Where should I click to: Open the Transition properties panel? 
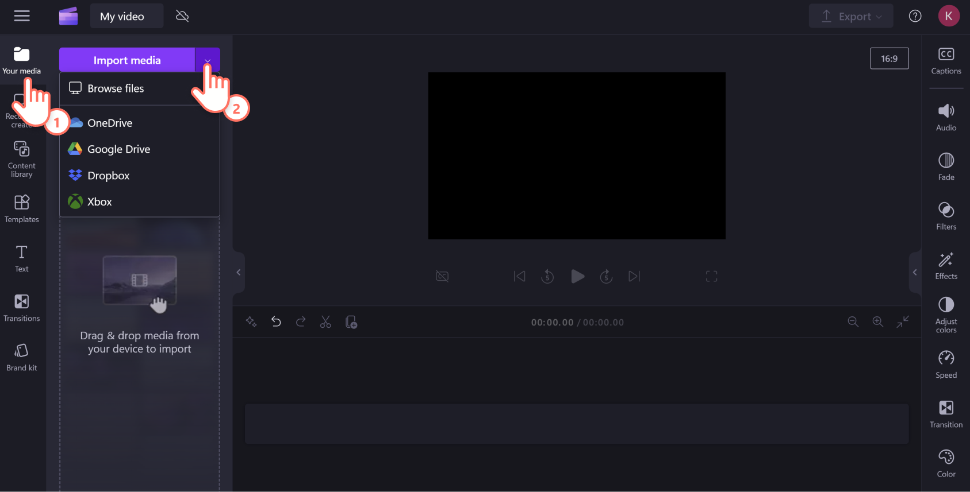(946, 414)
